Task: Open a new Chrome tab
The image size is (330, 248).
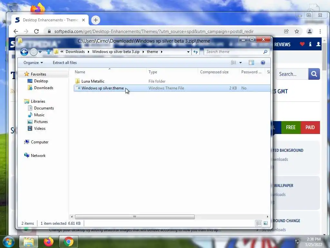Action: pos(95,20)
